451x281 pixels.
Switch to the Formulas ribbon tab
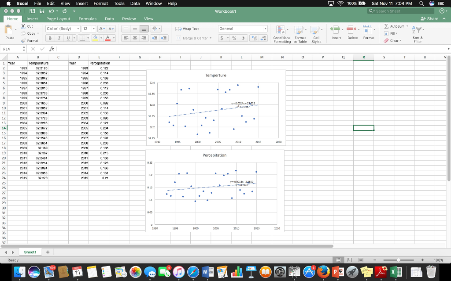point(87,19)
